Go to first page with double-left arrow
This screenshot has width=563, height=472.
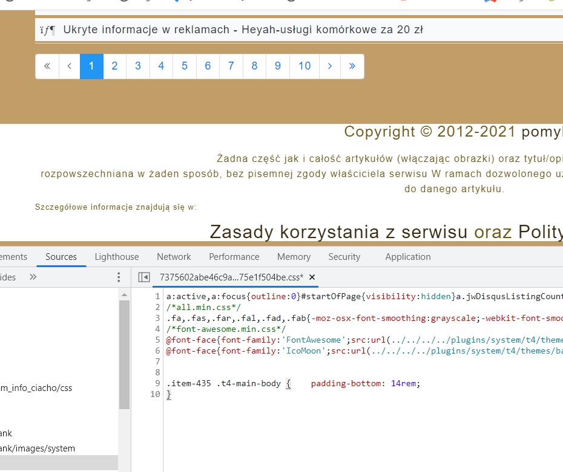pyautogui.click(x=47, y=66)
